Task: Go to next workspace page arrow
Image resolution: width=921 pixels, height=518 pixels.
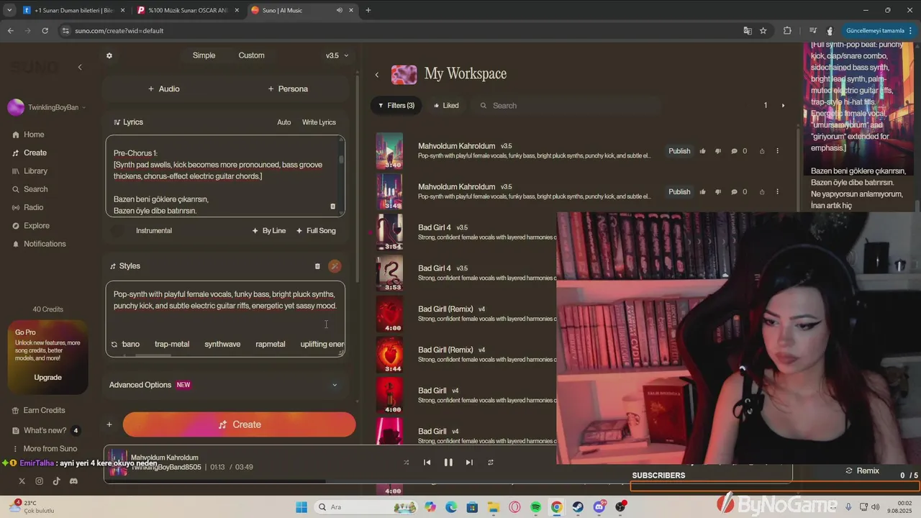Action: (784, 106)
